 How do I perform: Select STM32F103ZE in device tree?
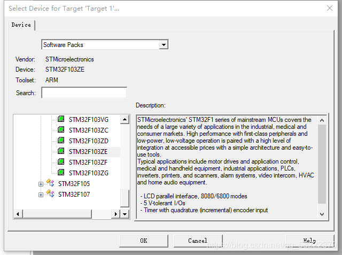(88, 152)
